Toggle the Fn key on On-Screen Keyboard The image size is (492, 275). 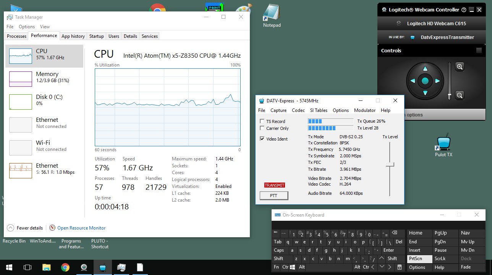coord(276,267)
